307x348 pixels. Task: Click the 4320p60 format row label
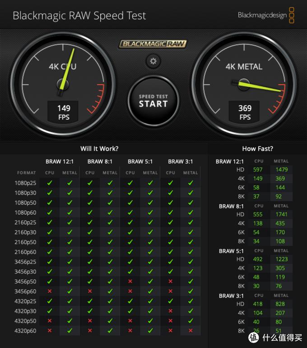[x=25, y=331]
